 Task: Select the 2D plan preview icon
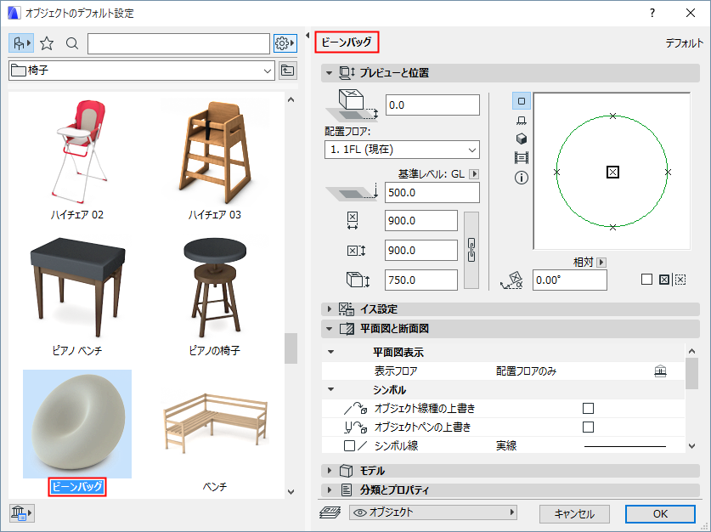point(522,101)
